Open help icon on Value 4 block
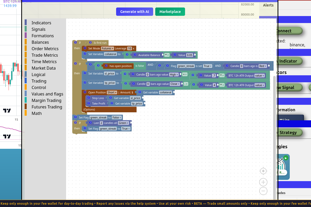 [x=201, y=85]
